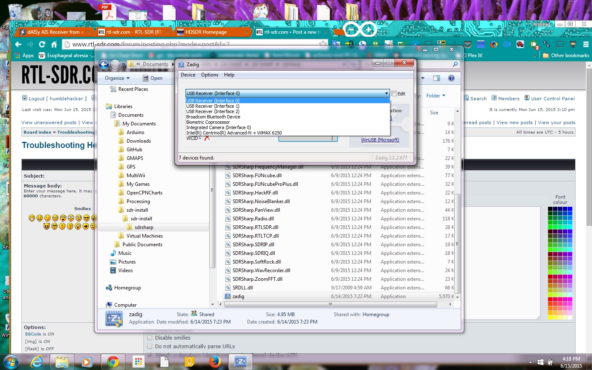Open the lightbulb notes icon on taskbar

pyautogui.click(x=189, y=362)
